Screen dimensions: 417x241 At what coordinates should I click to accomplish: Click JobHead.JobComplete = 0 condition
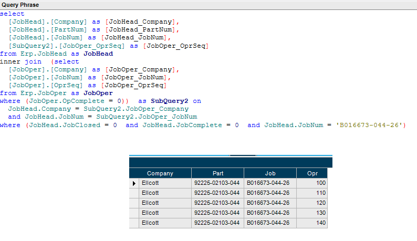tap(191, 125)
